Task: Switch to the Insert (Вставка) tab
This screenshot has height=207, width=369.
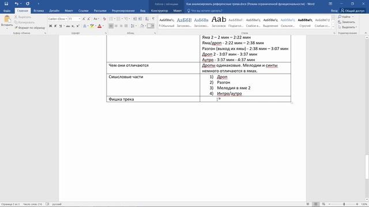Action: 39,11
